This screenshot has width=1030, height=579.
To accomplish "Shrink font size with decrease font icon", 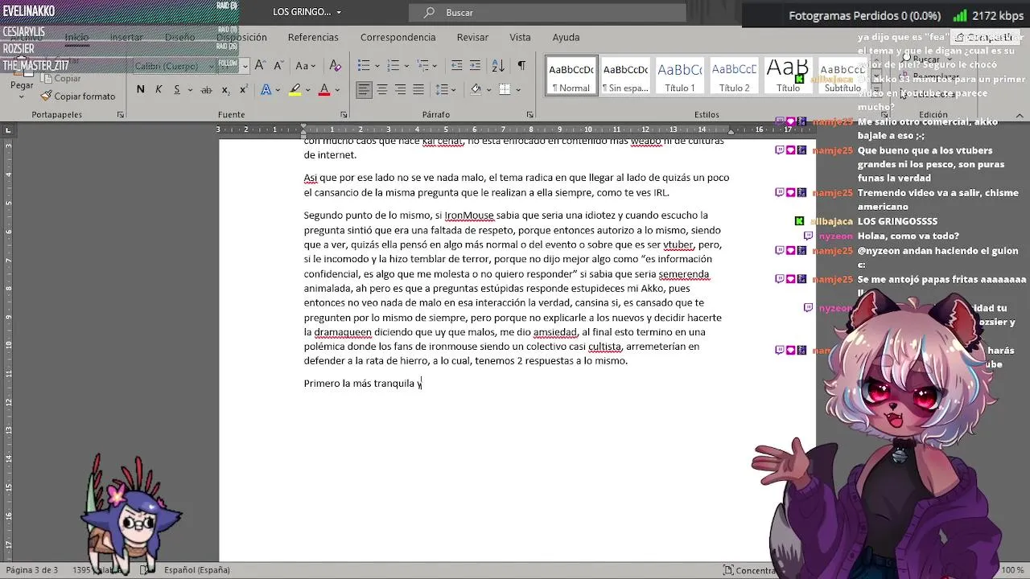I will [x=278, y=65].
